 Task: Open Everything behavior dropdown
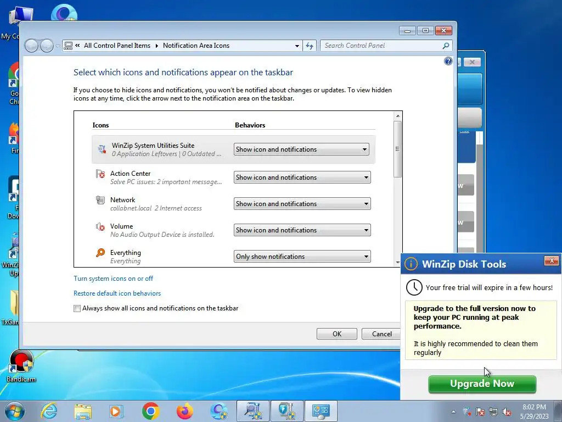(302, 257)
